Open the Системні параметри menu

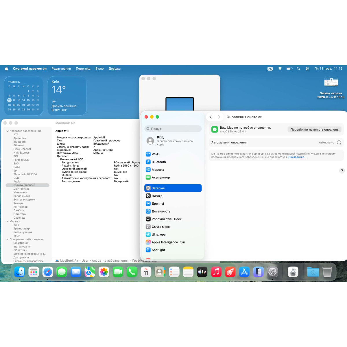30,69
